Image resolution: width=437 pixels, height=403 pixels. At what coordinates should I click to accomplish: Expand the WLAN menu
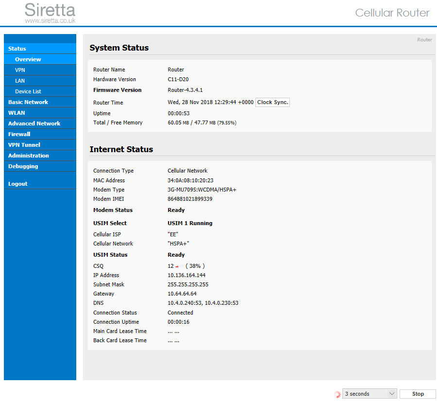point(40,113)
